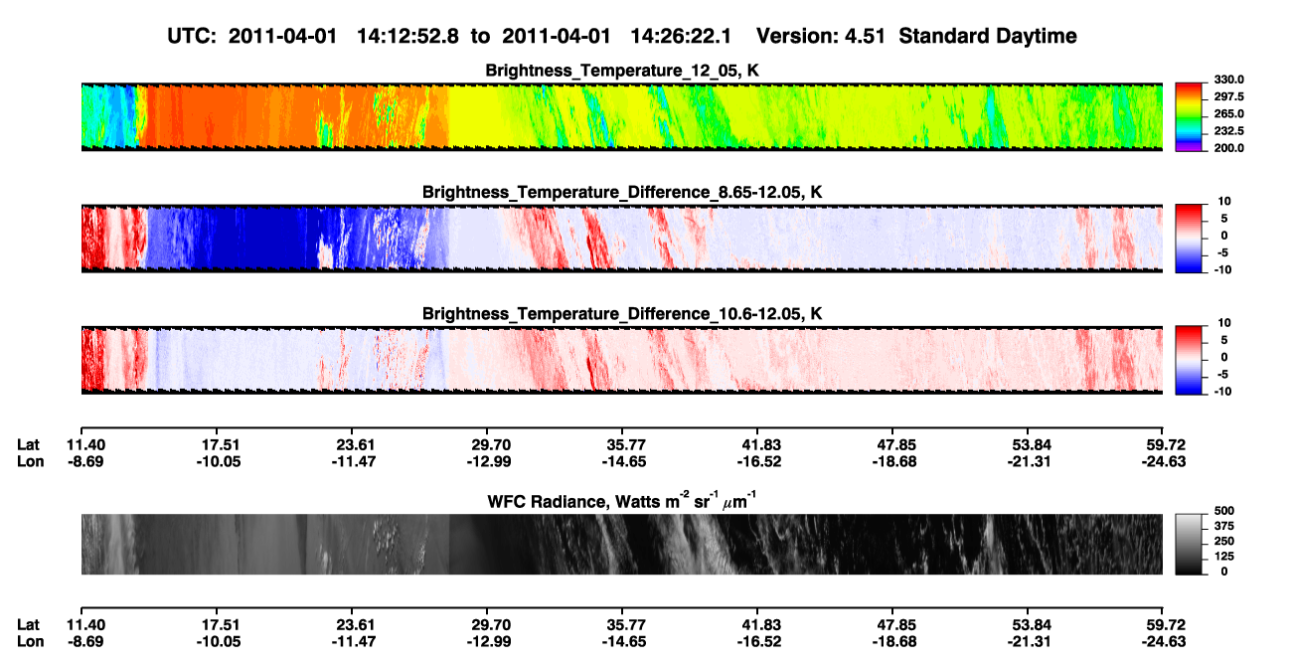
Task: Select the title 'Brightness_Temperature_Difference_8.65-12.05, K'
Action: [622, 192]
